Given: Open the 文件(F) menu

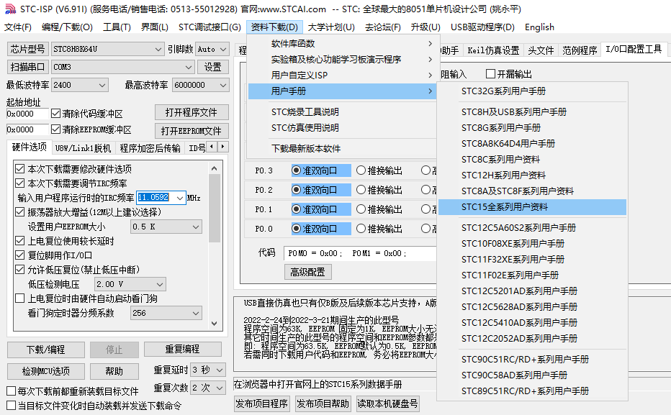Looking at the screenshot, I should pyautogui.click(x=18, y=27).
